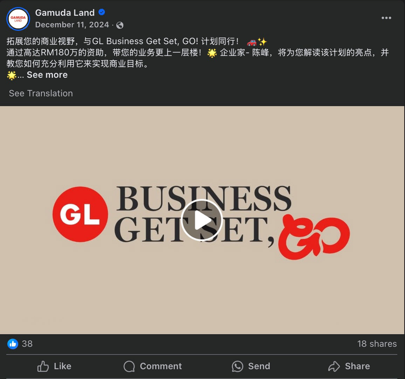Open the Gamuda Land profile picture
This screenshot has width=405, height=379.
18,19
